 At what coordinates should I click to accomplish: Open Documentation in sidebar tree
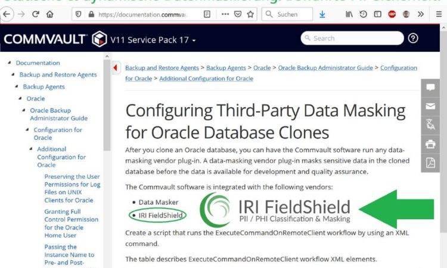[x=38, y=63]
